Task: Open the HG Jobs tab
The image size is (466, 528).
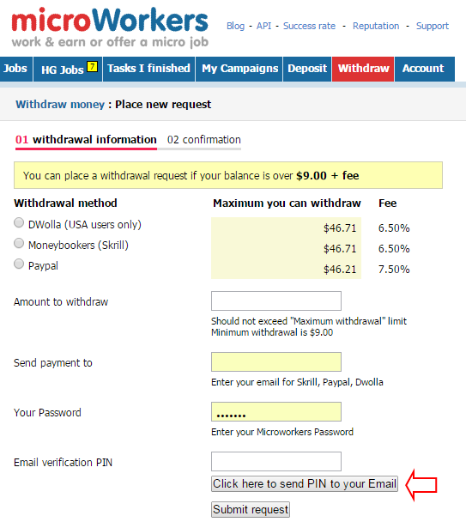Action: (68, 69)
